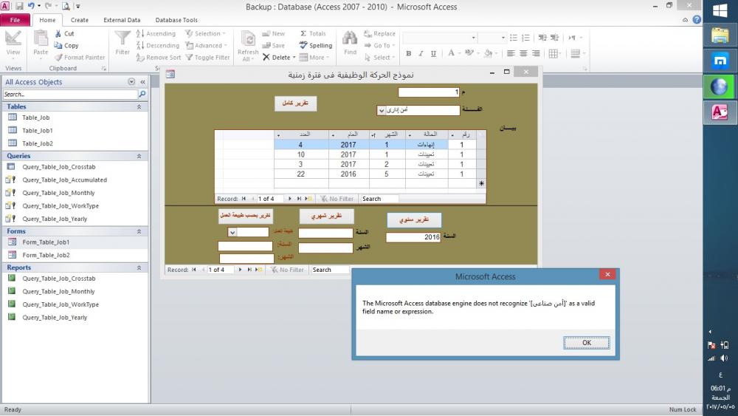The image size is (738, 416).
Task: Click the Cut command
Action: pyautogui.click(x=64, y=33)
